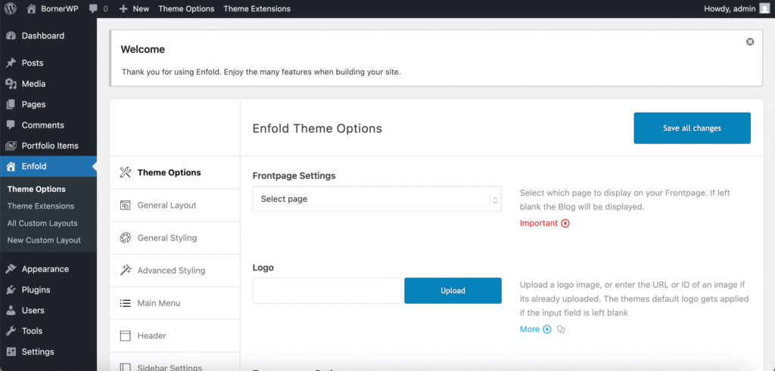Click the Pages icon in sidebar
The width and height of the screenshot is (775, 371).
(11, 104)
